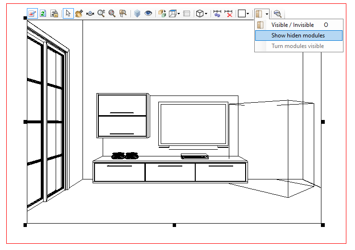Image resolution: width=355 pixels, height=250 pixels.
Task: Select the arrow pointer tool
Action: (68, 13)
